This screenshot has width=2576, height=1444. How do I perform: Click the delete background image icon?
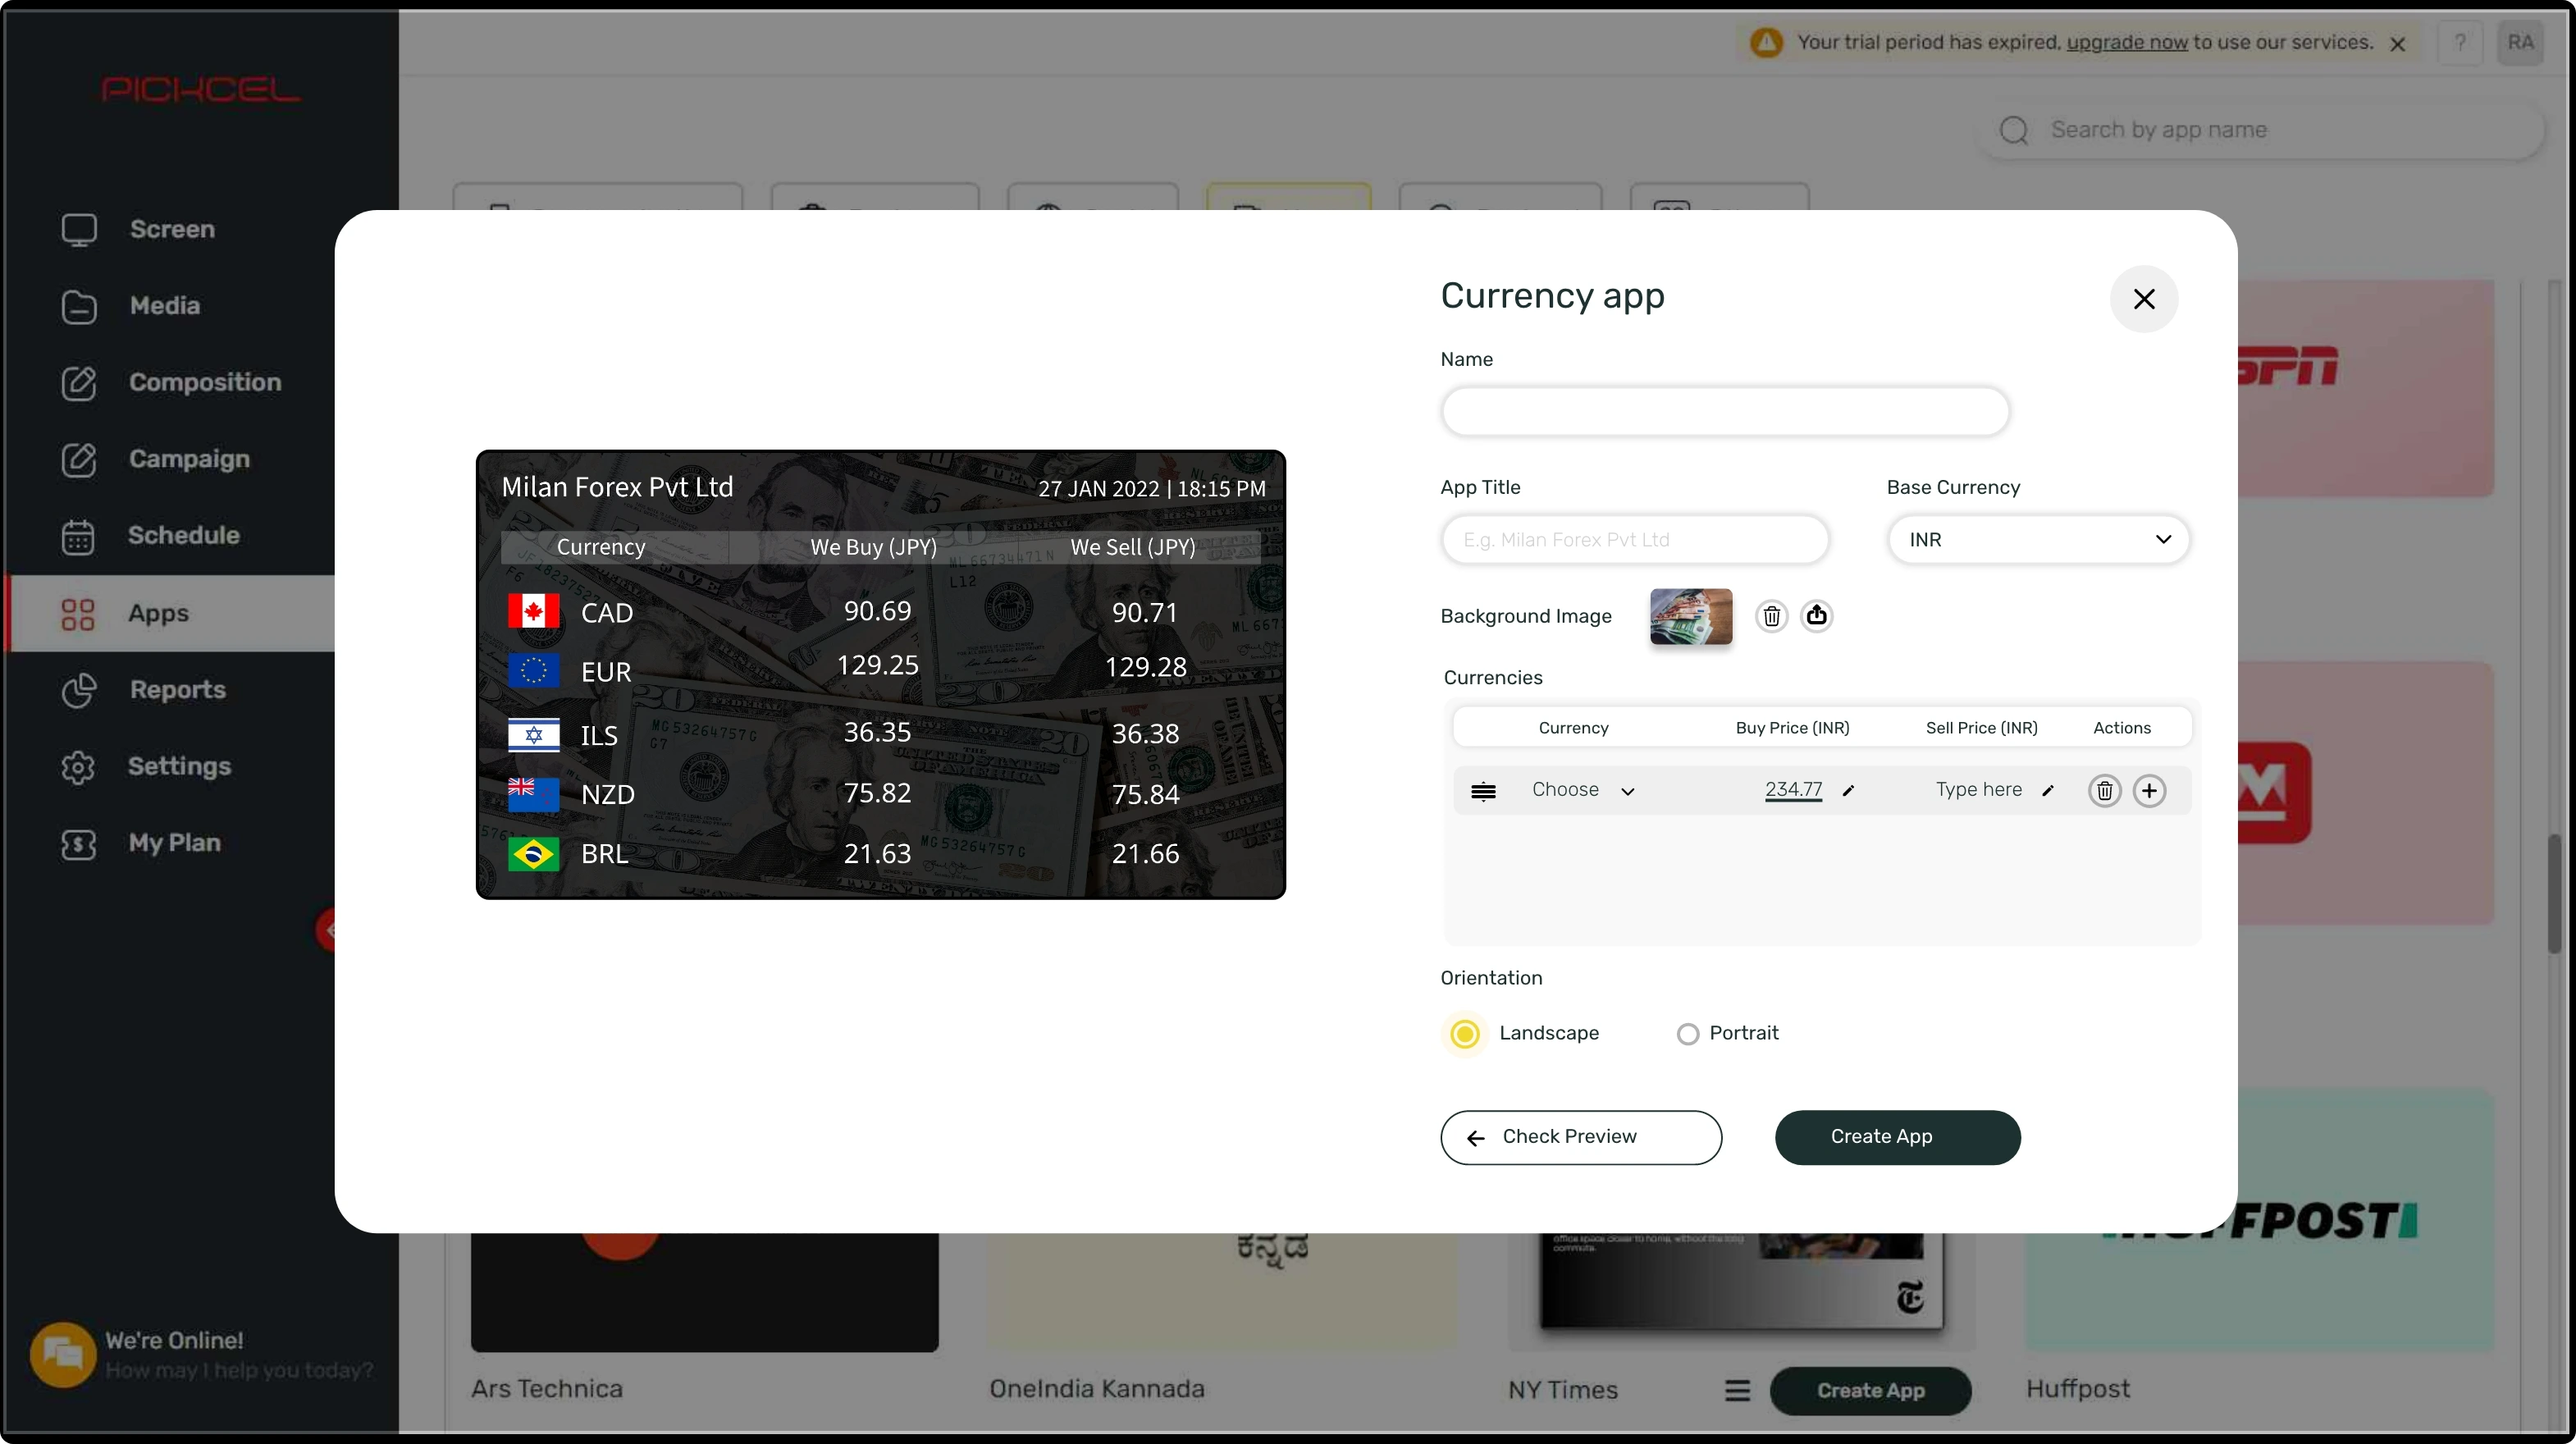tap(1770, 616)
